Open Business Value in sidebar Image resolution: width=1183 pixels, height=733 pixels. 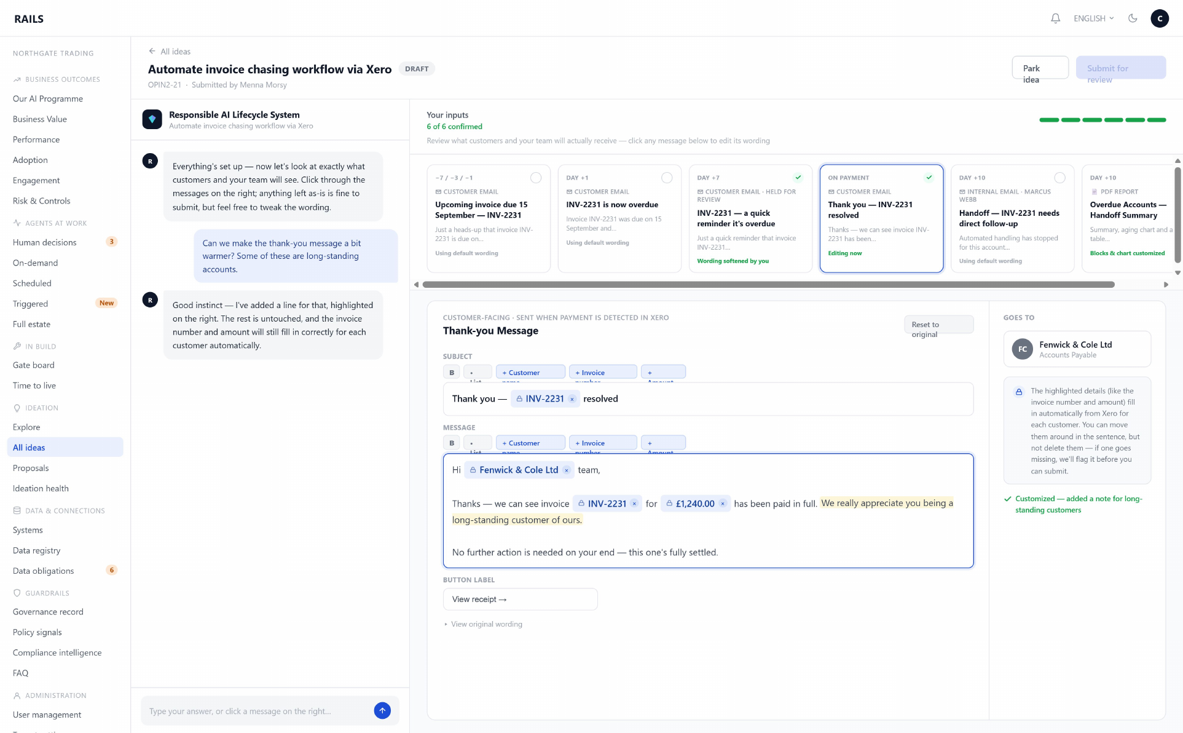(x=40, y=119)
